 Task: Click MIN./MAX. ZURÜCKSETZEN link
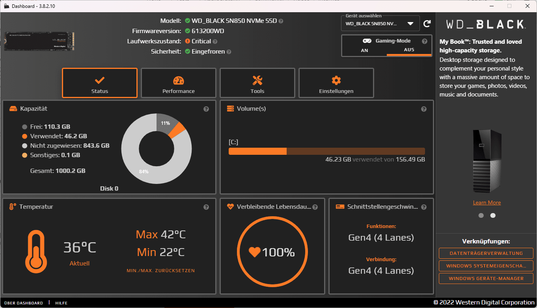pyautogui.click(x=161, y=271)
